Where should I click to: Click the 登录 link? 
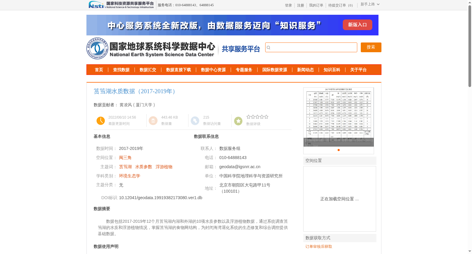pos(289,5)
